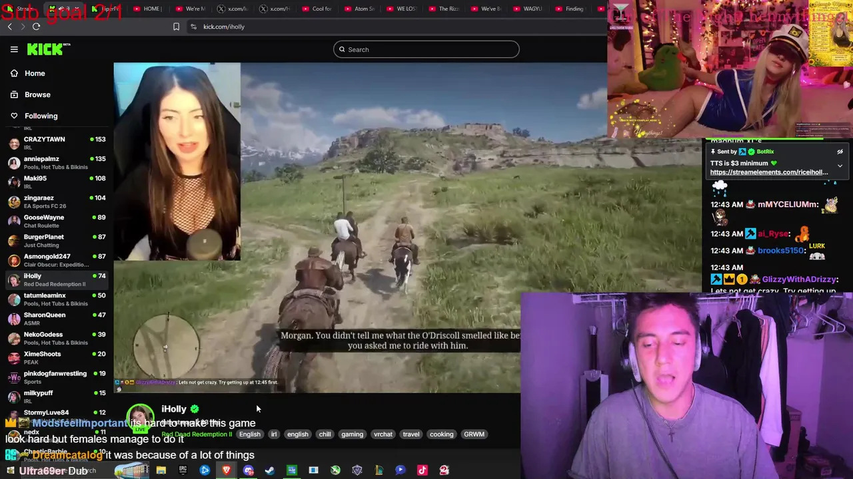Viewport: 853px width, 479px height.
Task: Go back in browser
Action: coord(9,27)
